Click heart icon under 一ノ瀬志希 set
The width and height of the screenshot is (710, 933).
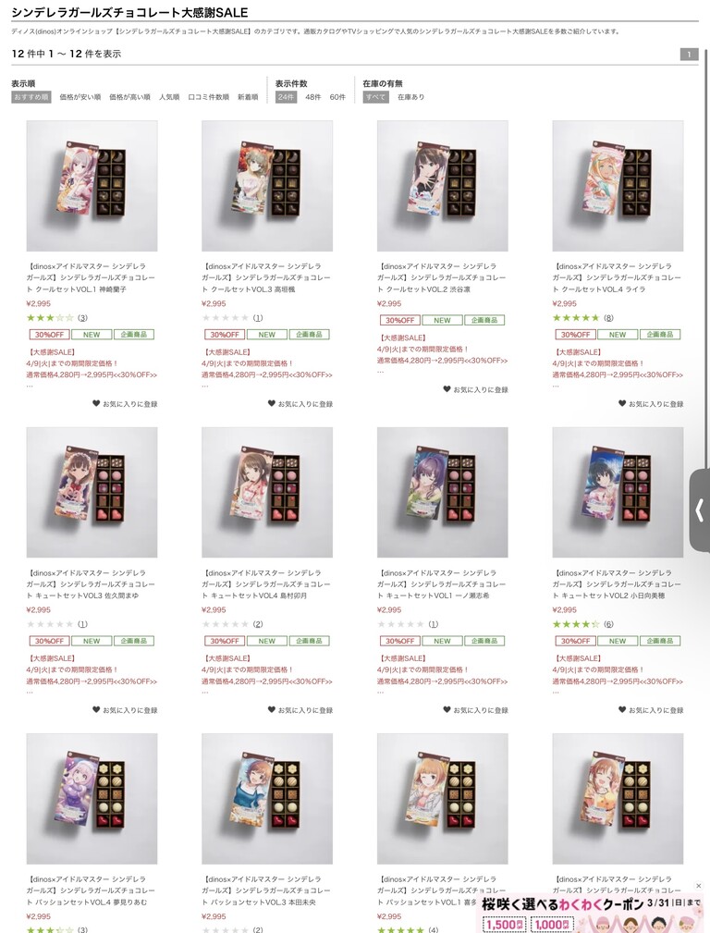tap(447, 709)
